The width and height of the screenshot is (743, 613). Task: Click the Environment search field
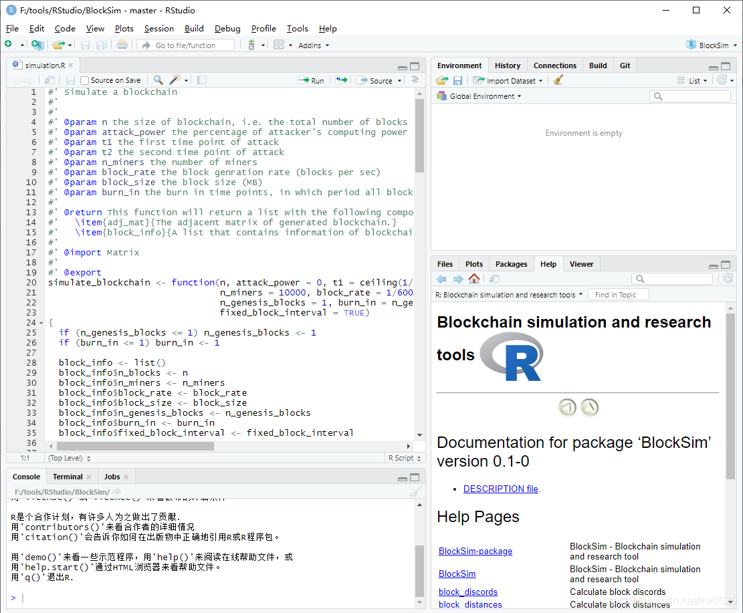pyautogui.click(x=690, y=96)
